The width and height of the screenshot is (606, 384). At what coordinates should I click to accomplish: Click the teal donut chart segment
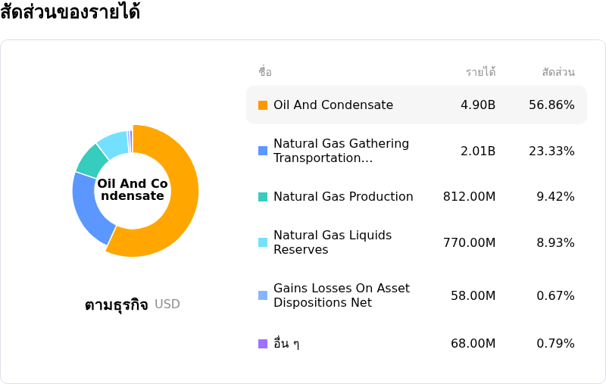click(92, 161)
